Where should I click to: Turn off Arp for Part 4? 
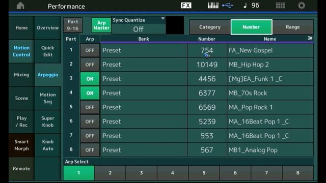[x=90, y=93]
